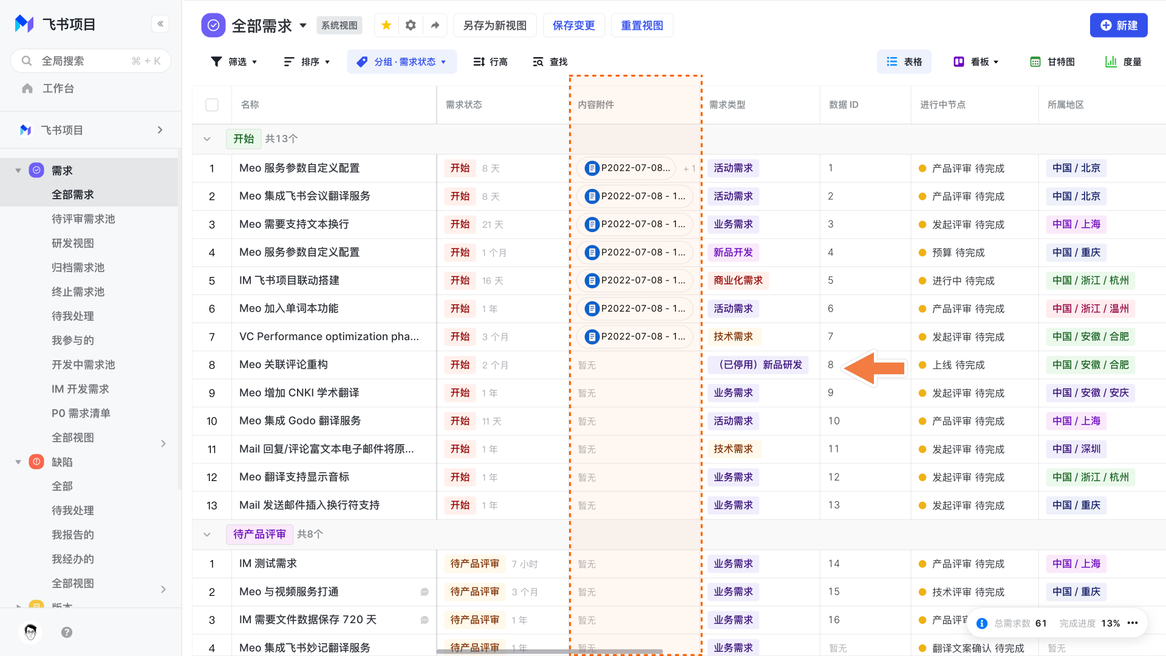Select 开发中需求池 in sidebar
The width and height of the screenshot is (1166, 656).
83,364
